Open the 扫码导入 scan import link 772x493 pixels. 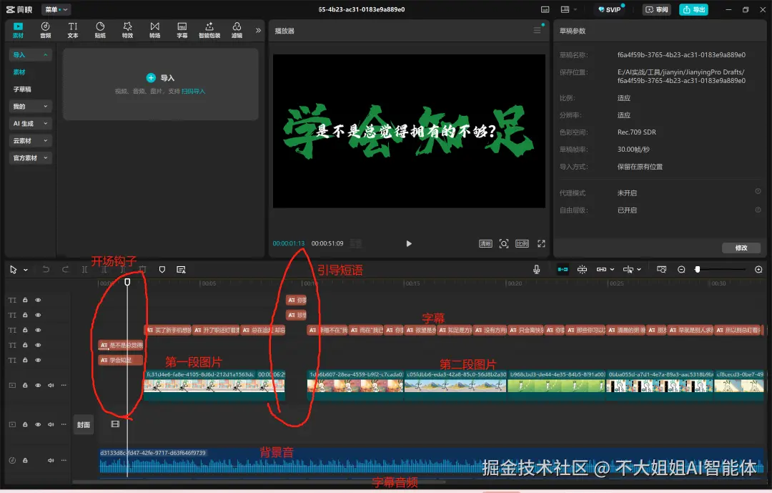click(x=193, y=91)
